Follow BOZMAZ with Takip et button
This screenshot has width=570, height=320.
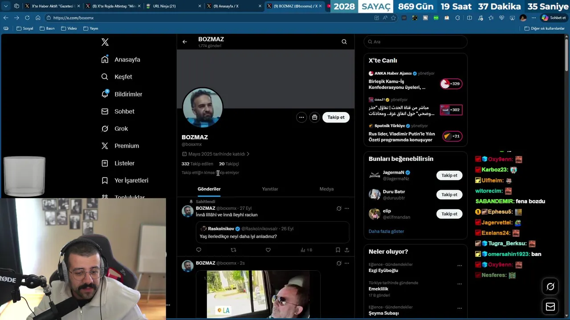(x=336, y=117)
